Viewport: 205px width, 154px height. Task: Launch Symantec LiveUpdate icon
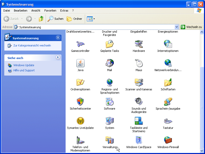pos(80,121)
